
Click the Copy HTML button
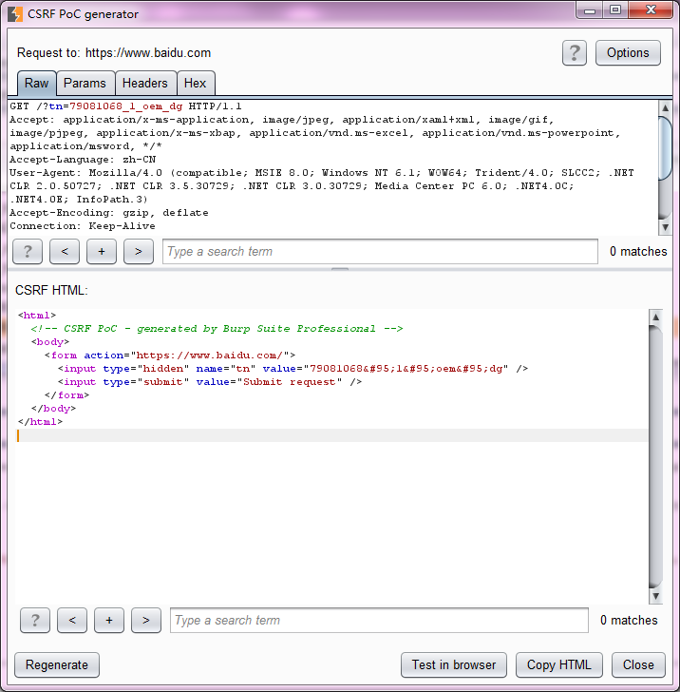559,665
